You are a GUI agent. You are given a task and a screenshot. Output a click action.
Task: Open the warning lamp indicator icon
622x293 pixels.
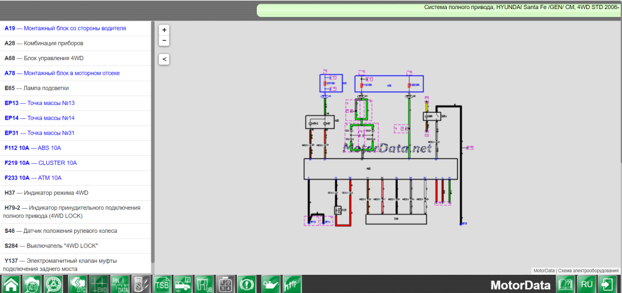tap(247, 284)
